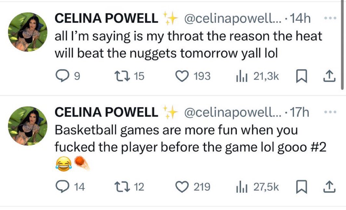The width and height of the screenshot is (346, 210).
Task: Open more options on 17h tweet
Action: click(330, 112)
